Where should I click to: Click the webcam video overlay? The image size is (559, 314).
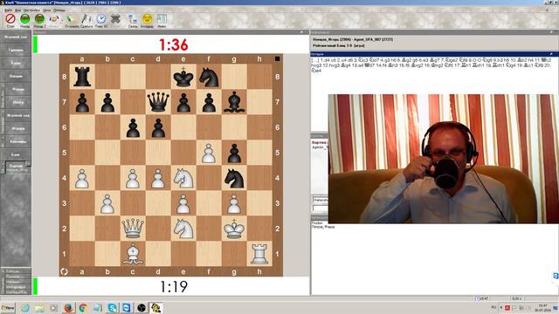[x=443, y=159]
